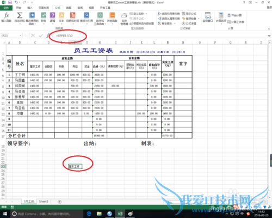Open the Use in Formula (用于公式) dropdown
Image resolution: width=272 pixels, height=218 pixels.
click(x=138, y=19)
